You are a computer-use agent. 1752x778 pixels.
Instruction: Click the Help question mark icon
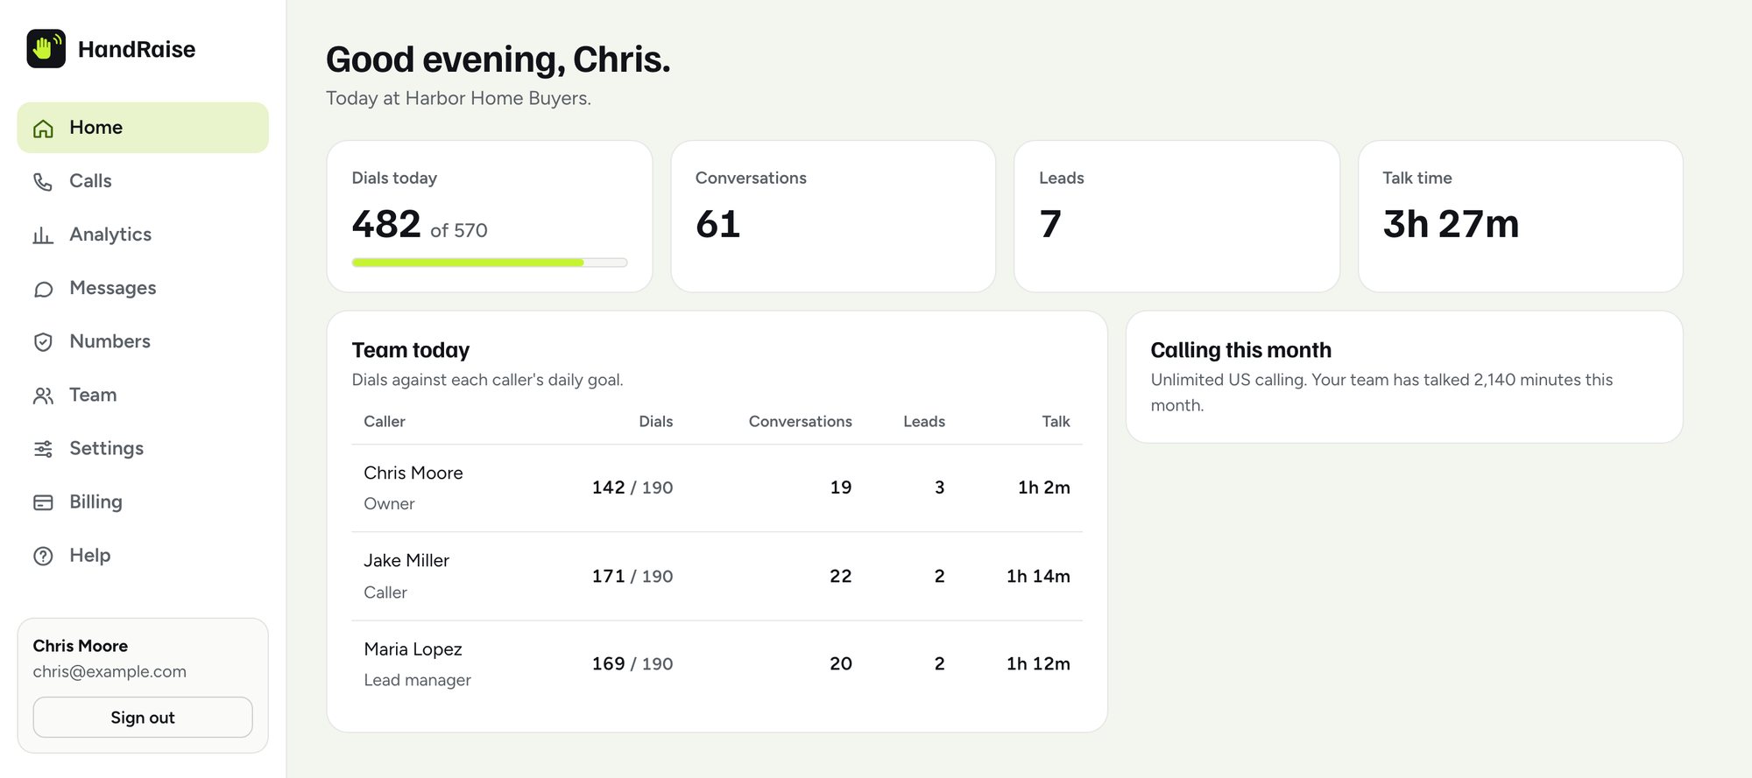pyautogui.click(x=43, y=556)
